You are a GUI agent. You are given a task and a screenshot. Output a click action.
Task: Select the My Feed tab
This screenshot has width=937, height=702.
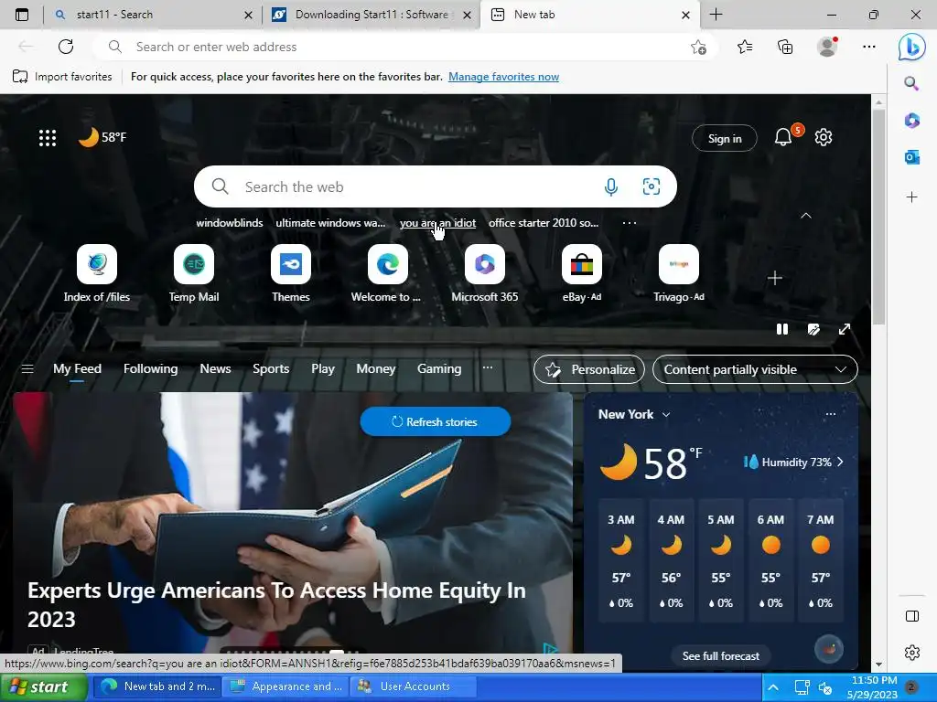point(77,369)
